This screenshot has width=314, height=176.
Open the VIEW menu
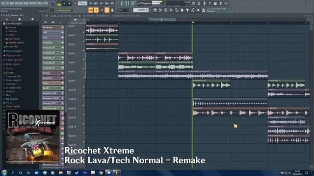[x=26, y=3]
